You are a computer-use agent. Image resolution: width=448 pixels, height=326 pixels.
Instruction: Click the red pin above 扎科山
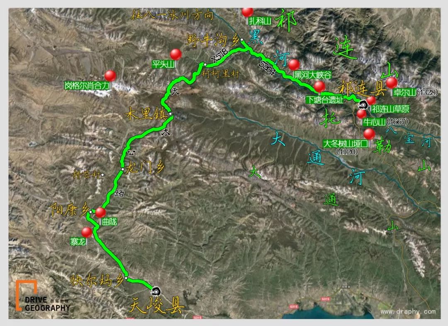tap(247, 12)
